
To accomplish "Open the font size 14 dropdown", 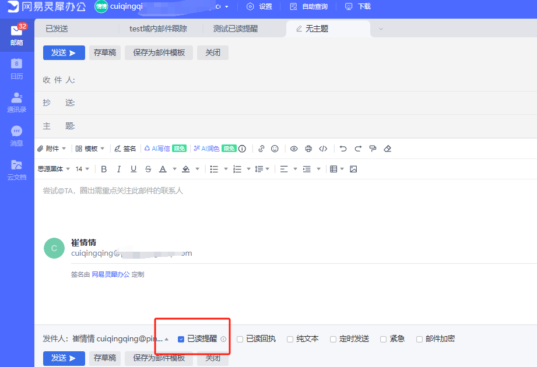I will [x=82, y=169].
